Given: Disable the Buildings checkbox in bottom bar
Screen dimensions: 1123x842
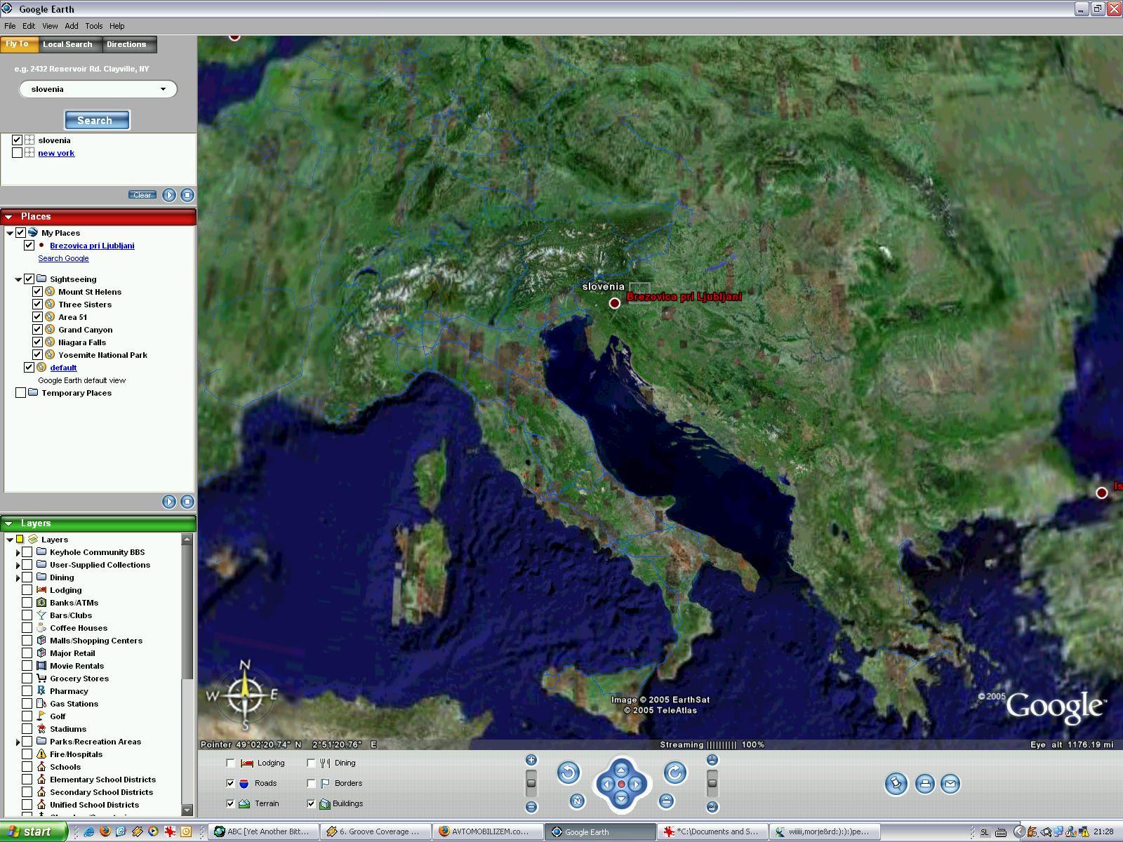Looking at the screenshot, I should 311,803.
